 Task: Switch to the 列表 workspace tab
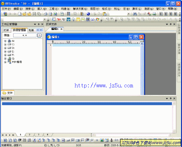click(x=31, y=30)
